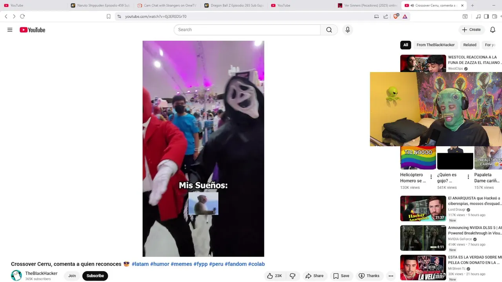Bookmark this page using the bookmark icon
The image size is (502, 282).
(x=109, y=16)
